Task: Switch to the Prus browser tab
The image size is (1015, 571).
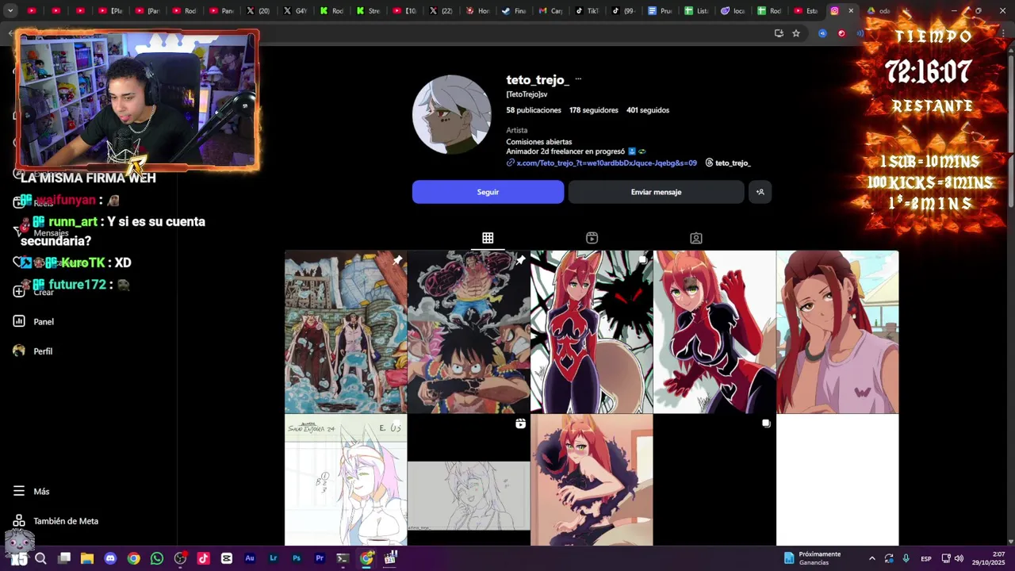Action: 660,10
